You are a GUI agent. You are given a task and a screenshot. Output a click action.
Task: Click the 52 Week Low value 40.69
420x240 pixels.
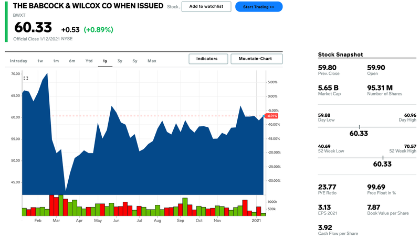tap(324, 146)
